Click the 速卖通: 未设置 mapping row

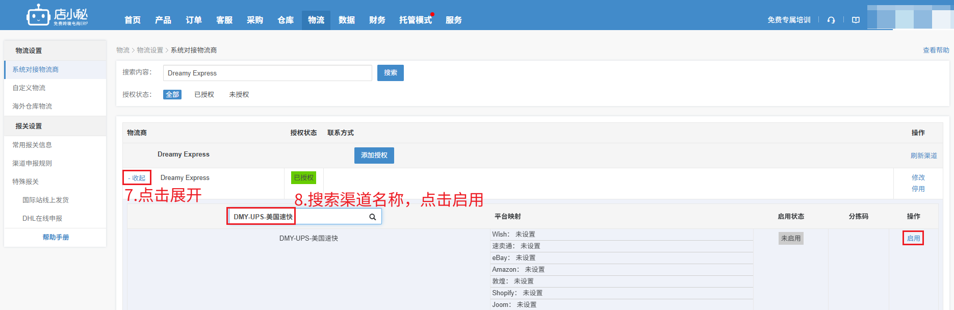tap(622, 246)
